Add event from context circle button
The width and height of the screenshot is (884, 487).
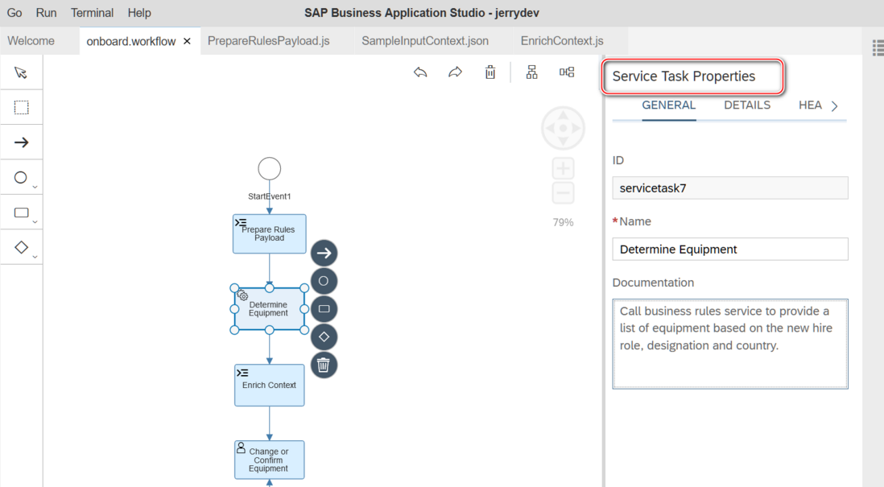[324, 281]
